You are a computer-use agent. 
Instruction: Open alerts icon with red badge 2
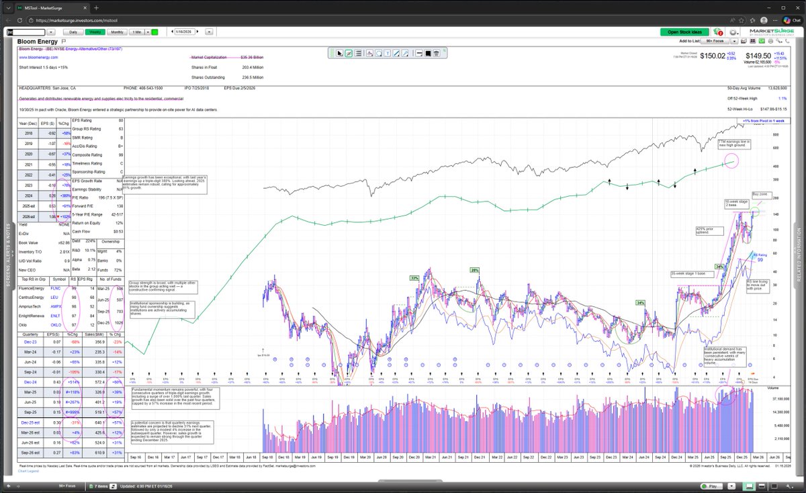click(x=718, y=32)
